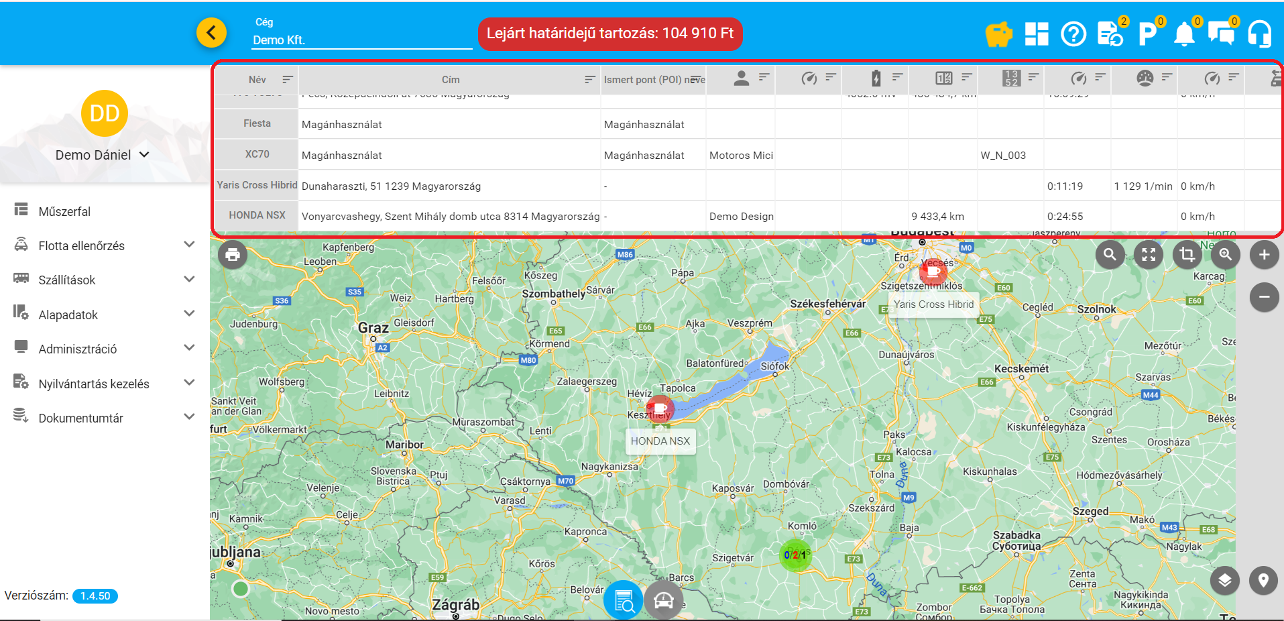Image resolution: width=1284 pixels, height=621 pixels.
Task: Toggle the POI location pin button
Action: click(1263, 580)
